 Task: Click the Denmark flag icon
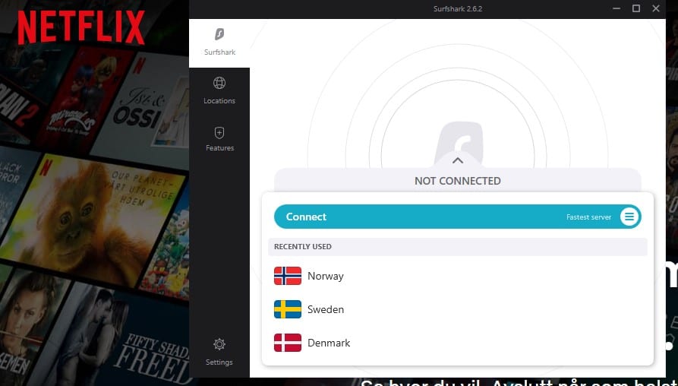tap(288, 343)
